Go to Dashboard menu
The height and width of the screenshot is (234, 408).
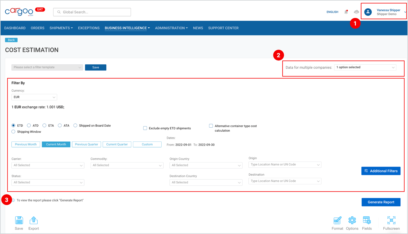(x=15, y=28)
